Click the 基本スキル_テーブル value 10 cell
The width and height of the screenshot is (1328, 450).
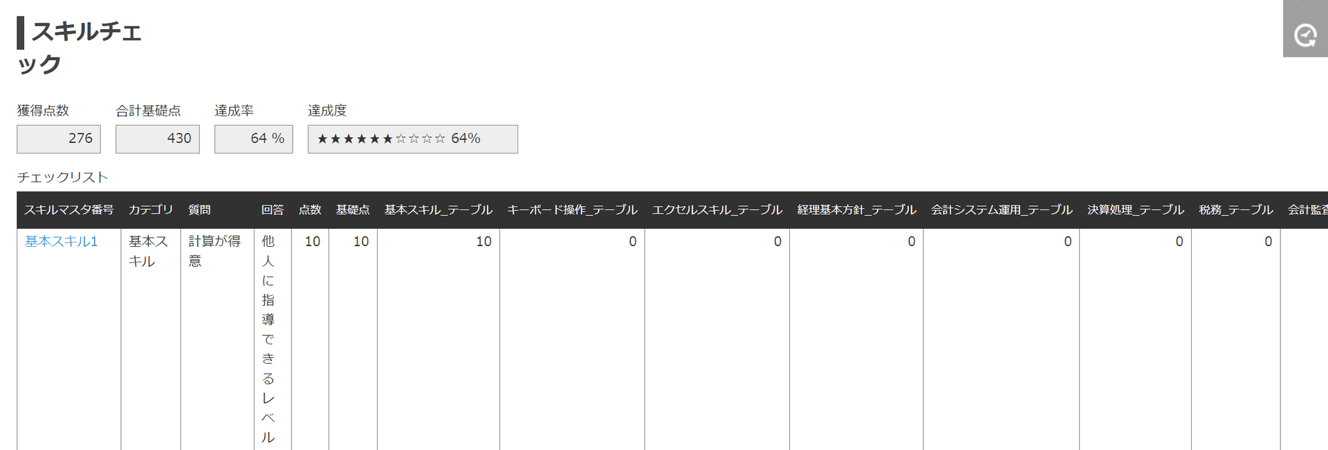tap(439, 339)
